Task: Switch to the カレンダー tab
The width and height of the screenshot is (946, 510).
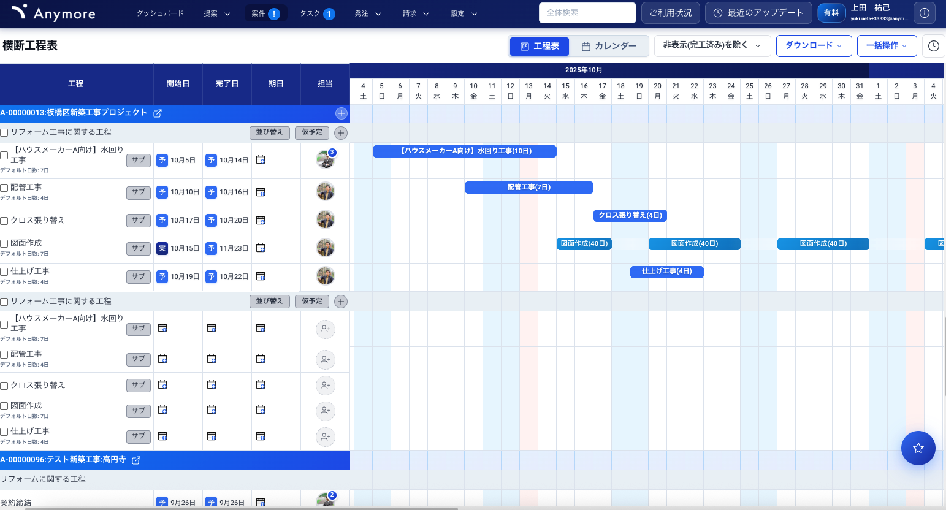Action: click(609, 47)
